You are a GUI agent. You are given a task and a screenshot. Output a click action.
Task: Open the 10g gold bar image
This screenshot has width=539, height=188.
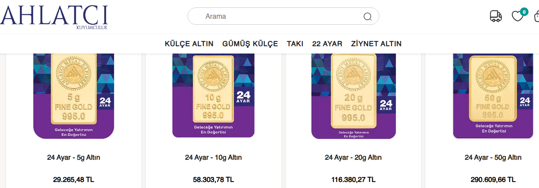click(x=213, y=95)
